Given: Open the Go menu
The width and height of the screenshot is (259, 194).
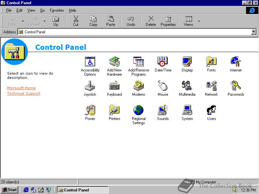Looking at the screenshot, I should [x=42, y=10].
